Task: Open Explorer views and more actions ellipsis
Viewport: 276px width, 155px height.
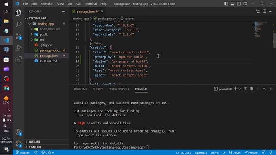Action: tap(63, 12)
